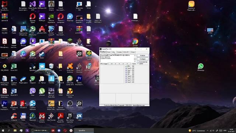Screen dimensions: 236x133
Task: Select the Fortnite desktop icon
Action: 51,80
